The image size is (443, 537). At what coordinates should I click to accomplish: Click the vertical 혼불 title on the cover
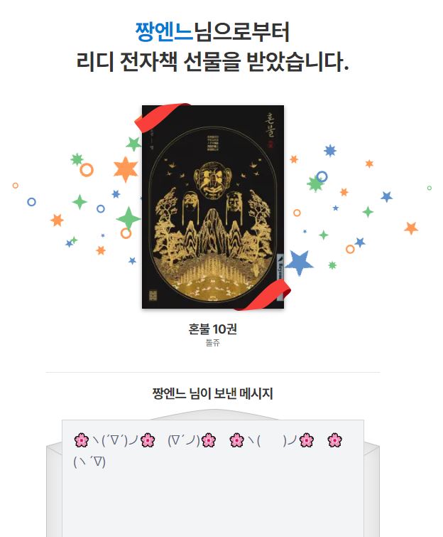(x=270, y=124)
